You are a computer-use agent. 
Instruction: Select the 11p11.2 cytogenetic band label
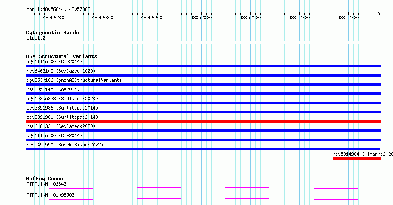tap(36, 38)
